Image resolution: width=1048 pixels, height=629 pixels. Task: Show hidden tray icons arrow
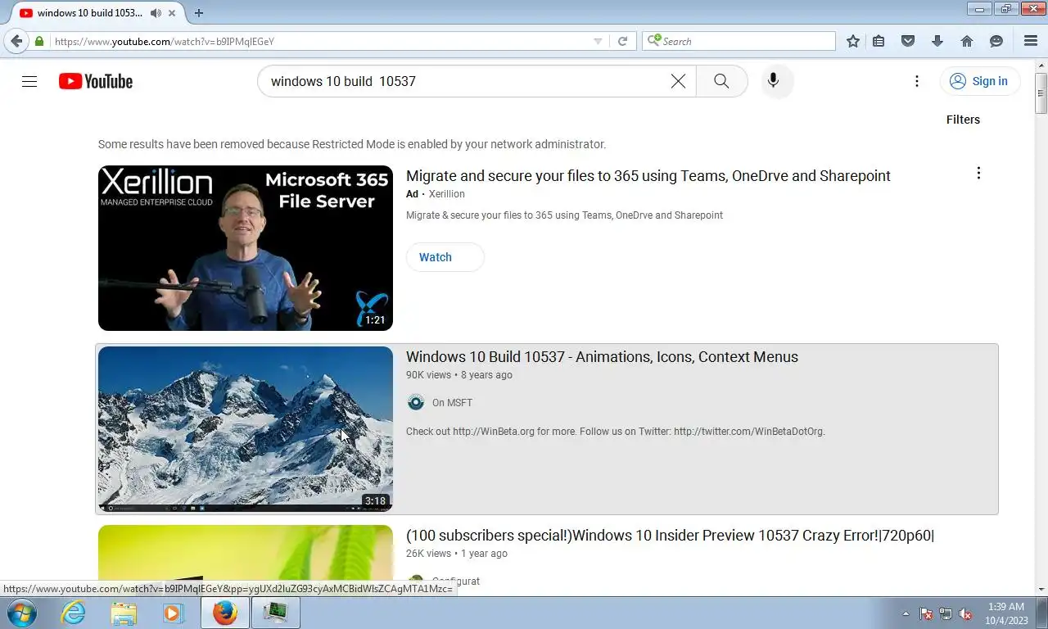click(906, 613)
